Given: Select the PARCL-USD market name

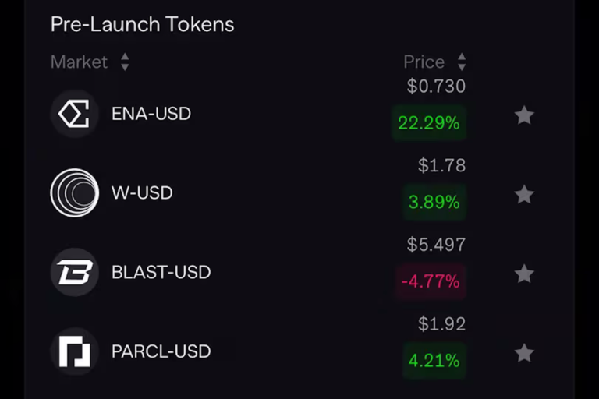Looking at the screenshot, I should [161, 351].
